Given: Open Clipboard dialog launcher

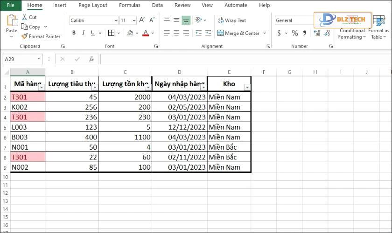Looking at the screenshot, I should tap(63, 46).
